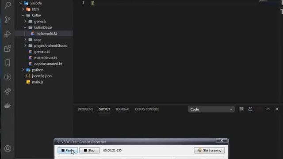Toggle the output scroll lock icon

coord(250,109)
